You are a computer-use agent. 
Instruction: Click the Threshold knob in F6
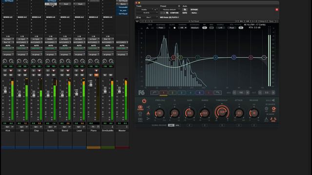pyautogui.click(x=222, y=112)
